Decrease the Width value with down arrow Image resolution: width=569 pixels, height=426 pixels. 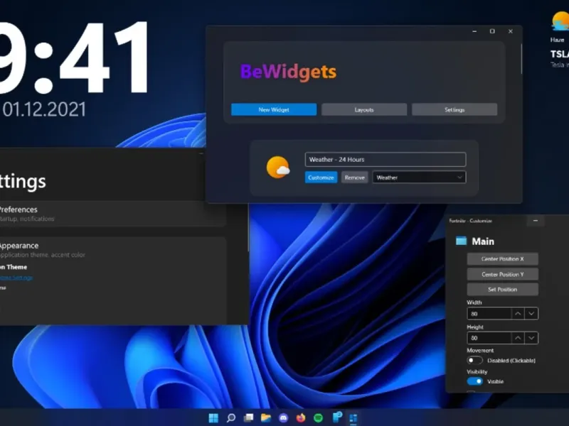click(531, 314)
